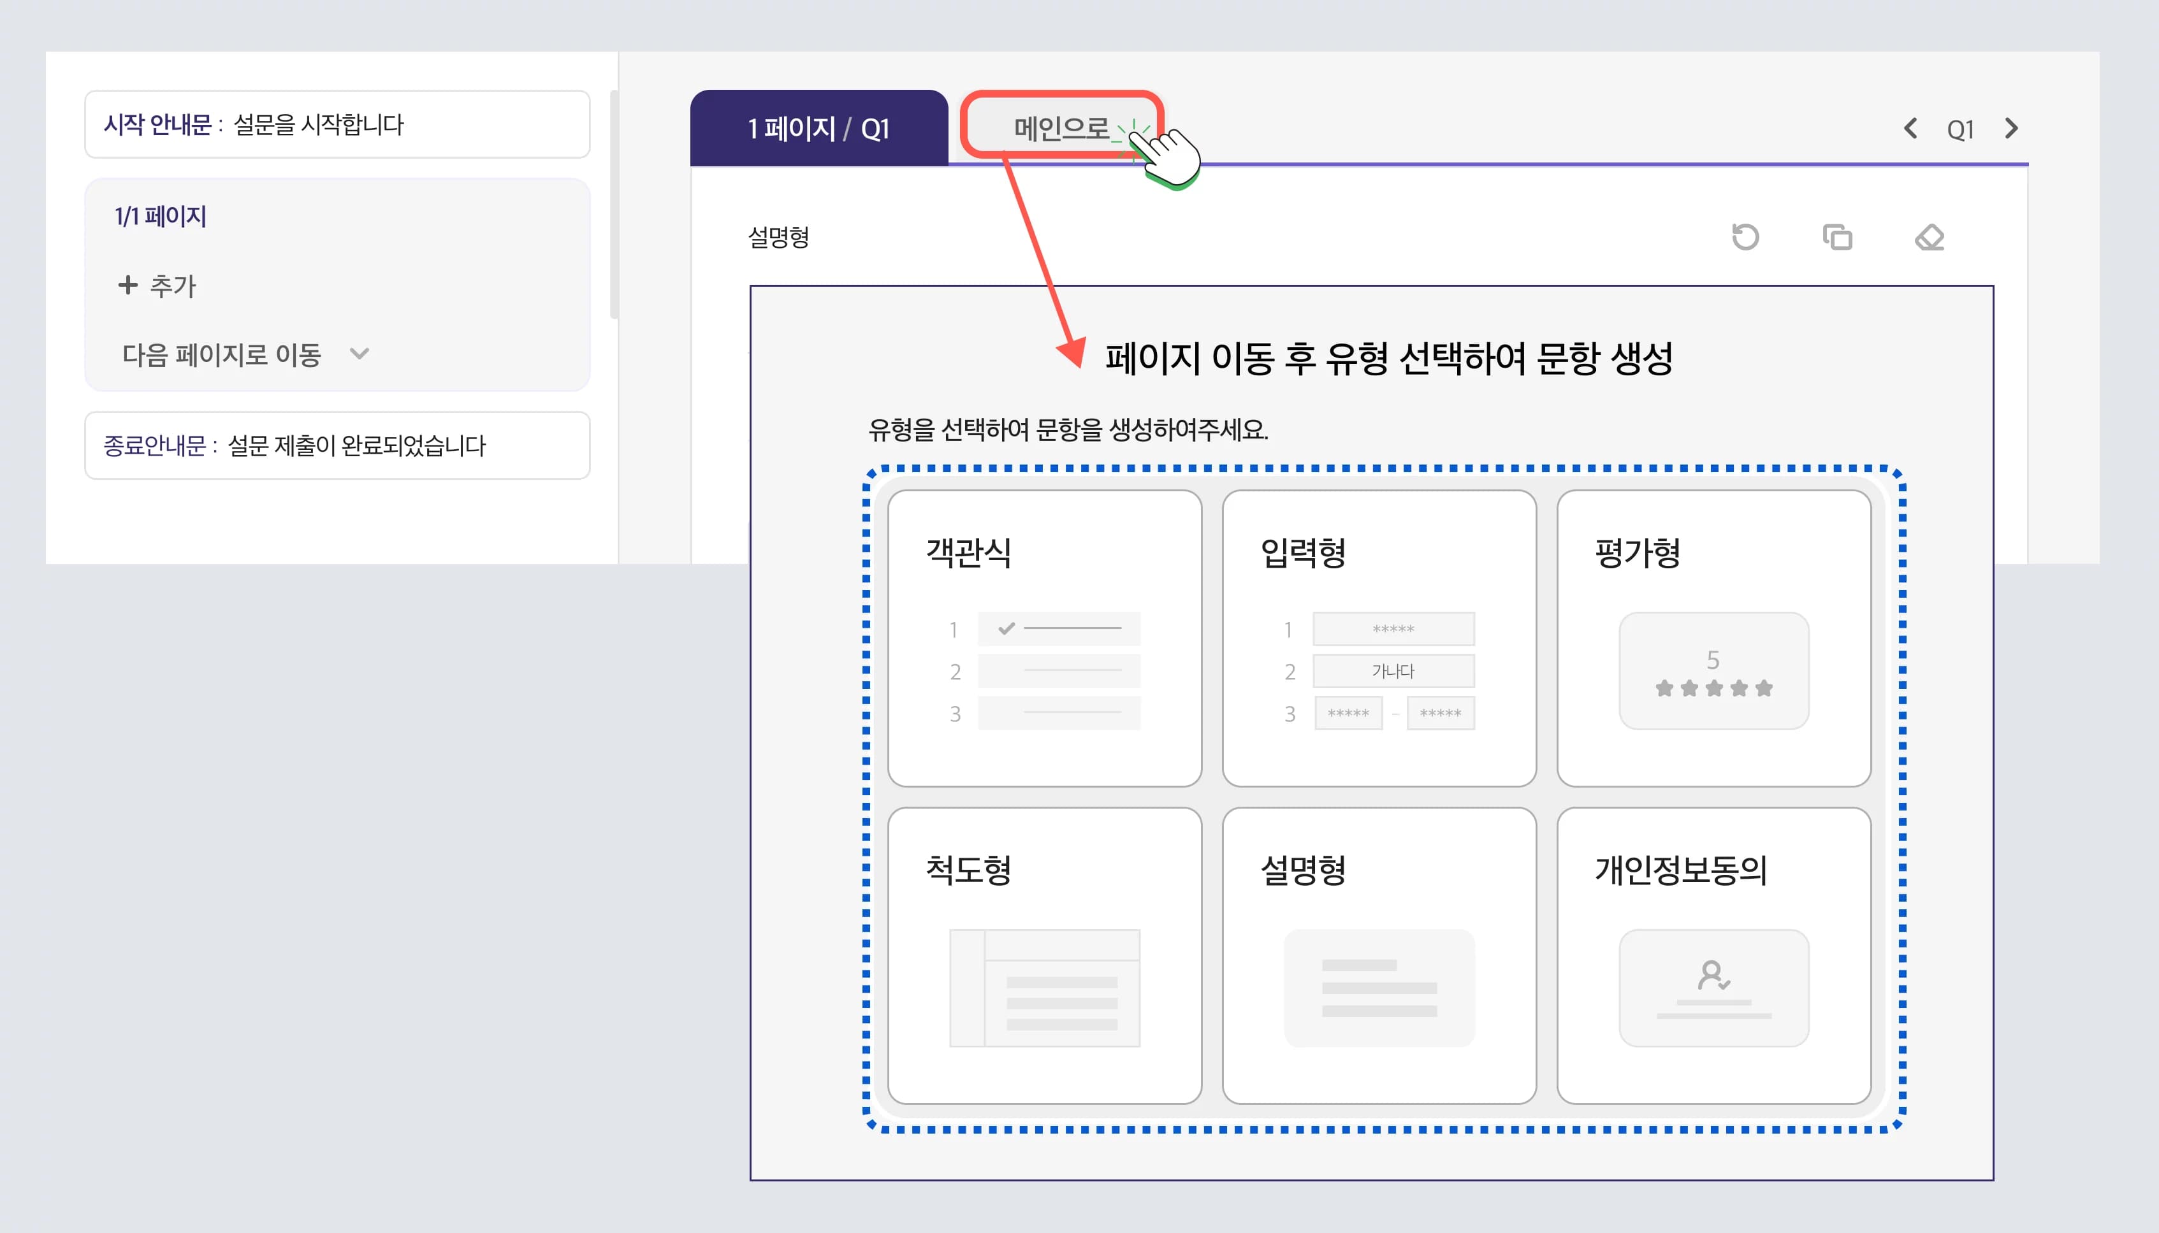Switch to the 메인으로 tab
Screen dimensions: 2159x1233
click(1061, 129)
